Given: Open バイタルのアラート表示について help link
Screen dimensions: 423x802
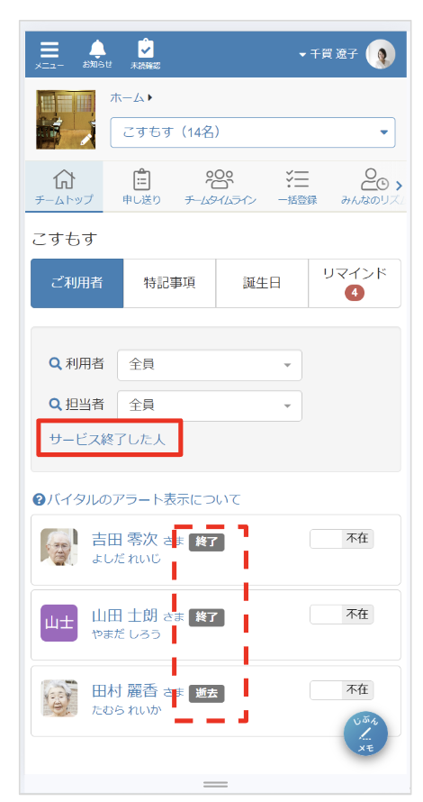Looking at the screenshot, I should coord(144,499).
